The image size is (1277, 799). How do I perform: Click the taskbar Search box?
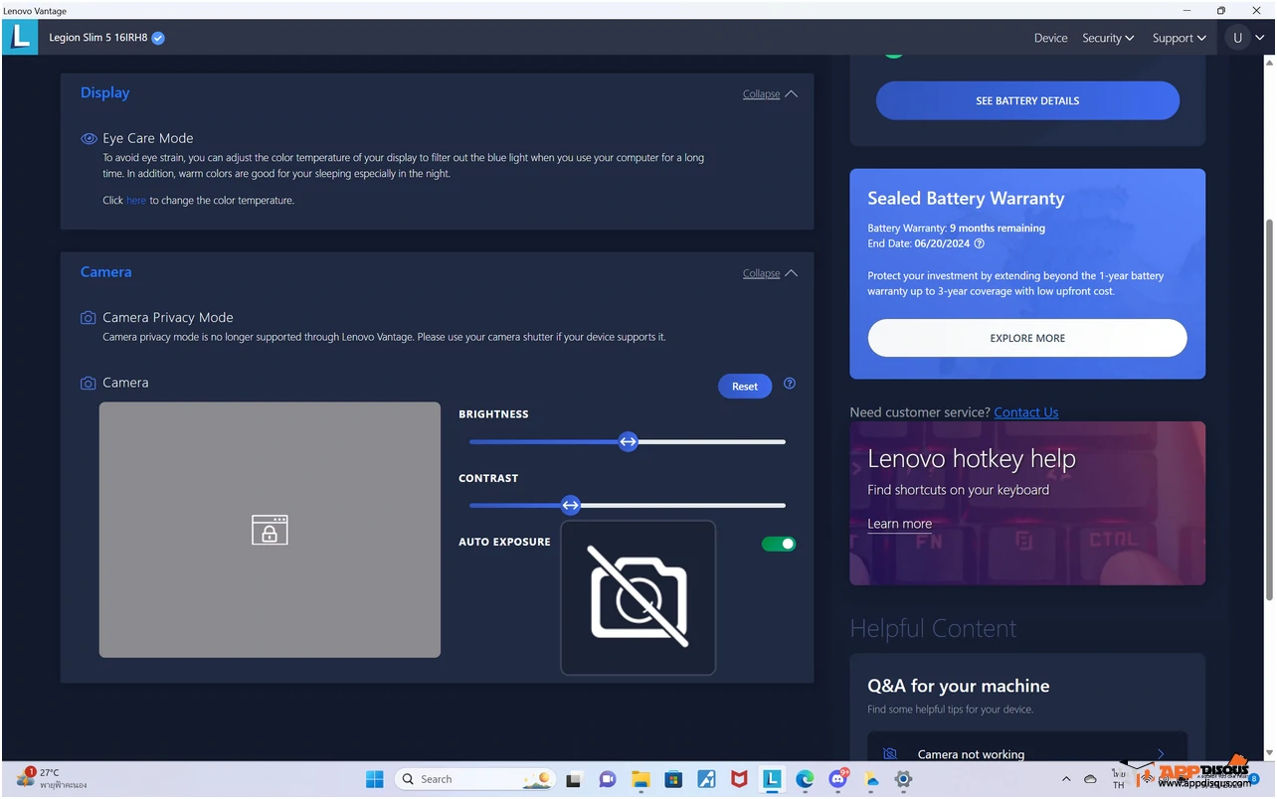(475, 779)
